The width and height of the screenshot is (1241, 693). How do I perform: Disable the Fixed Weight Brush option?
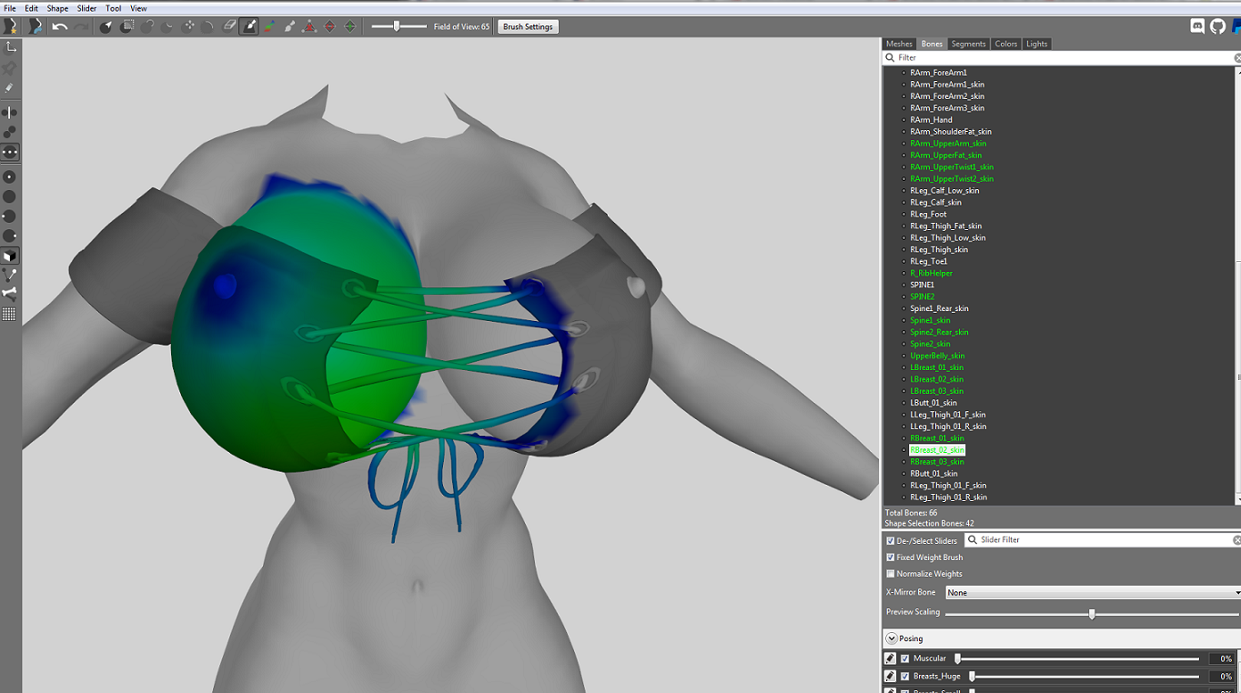pos(891,557)
